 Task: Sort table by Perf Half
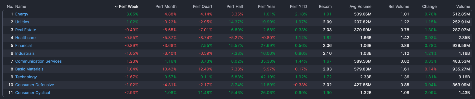(235, 7)
